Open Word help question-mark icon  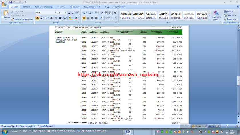tap(238, 7)
